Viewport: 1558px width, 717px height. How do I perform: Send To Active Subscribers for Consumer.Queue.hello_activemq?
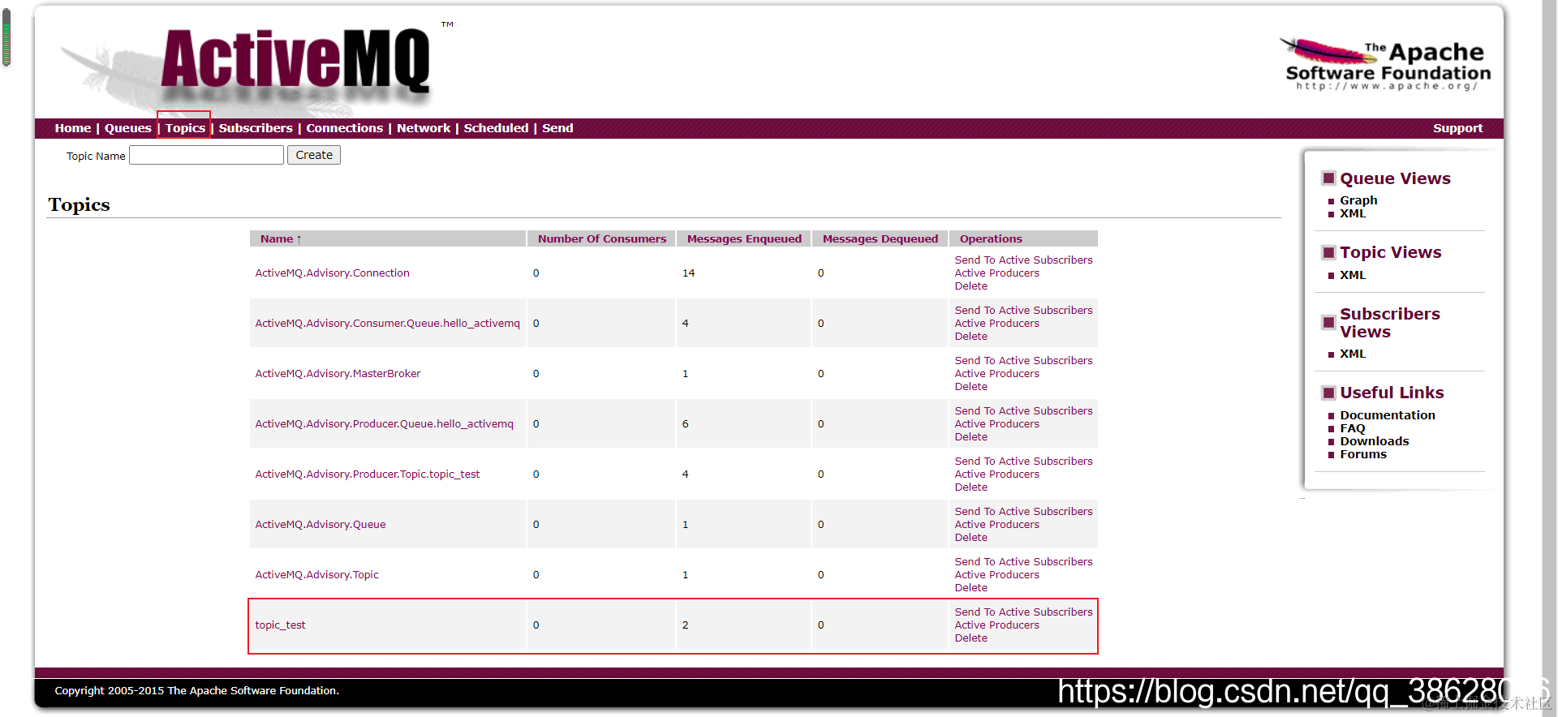pos(1023,311)
